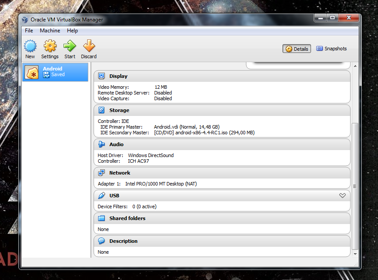Switch to the Details view
378x280 pixels.
pos(297,49)
